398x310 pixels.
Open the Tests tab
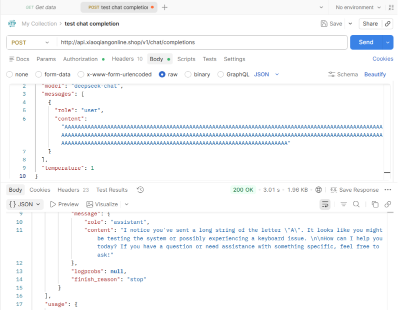point(209,59)
